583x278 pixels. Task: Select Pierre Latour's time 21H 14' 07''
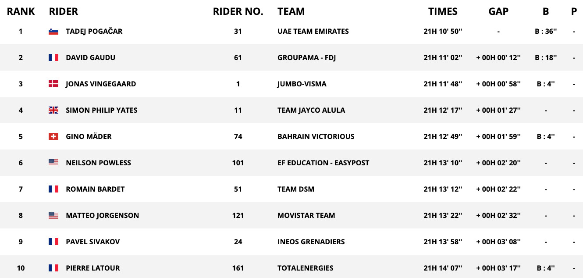pos(443,268)
